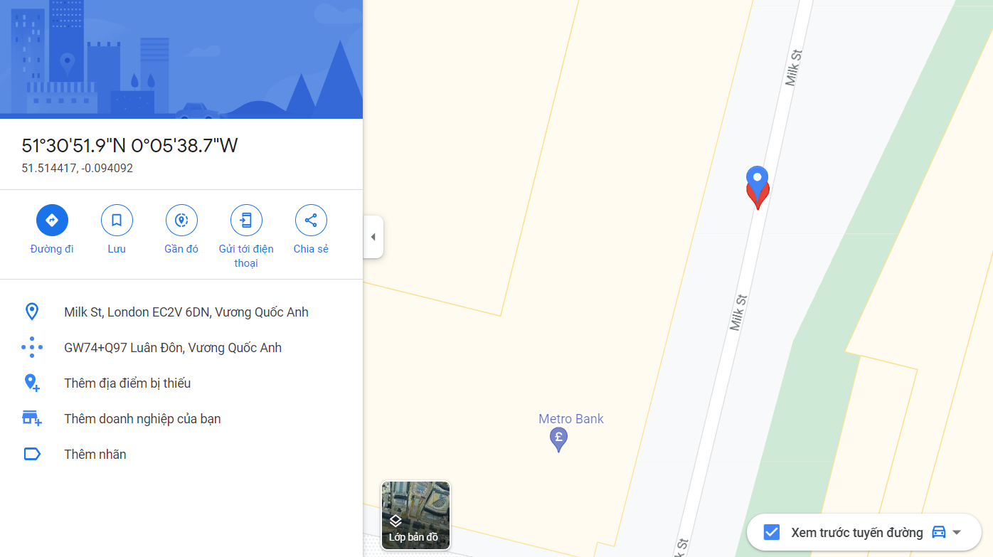Open the travel mode dropdown arrow

coord(957,532)
